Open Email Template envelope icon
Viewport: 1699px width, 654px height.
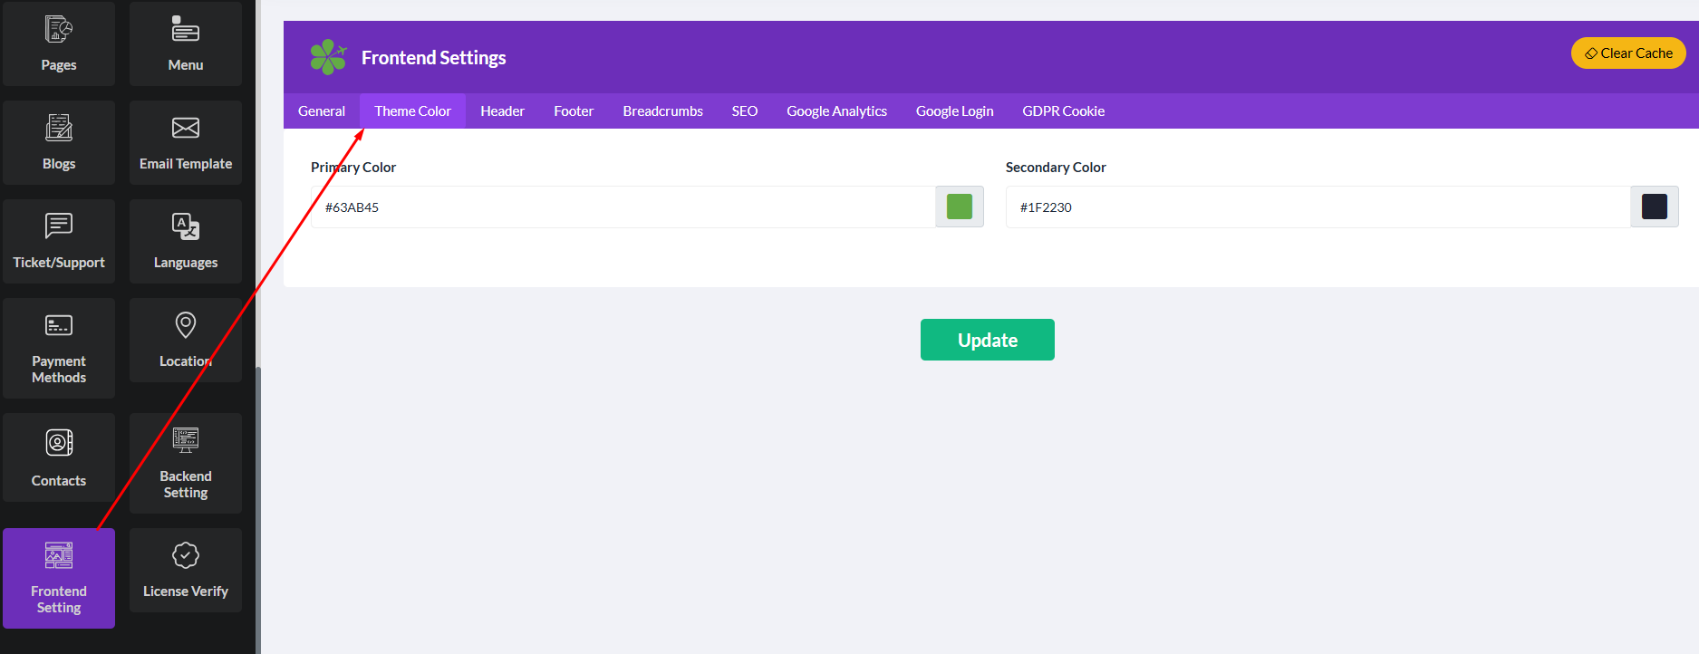(186, 129)
